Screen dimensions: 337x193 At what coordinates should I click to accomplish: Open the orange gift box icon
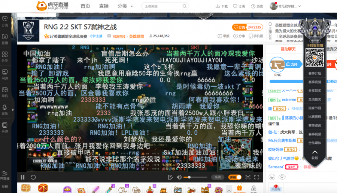click(x=239, y=188)
